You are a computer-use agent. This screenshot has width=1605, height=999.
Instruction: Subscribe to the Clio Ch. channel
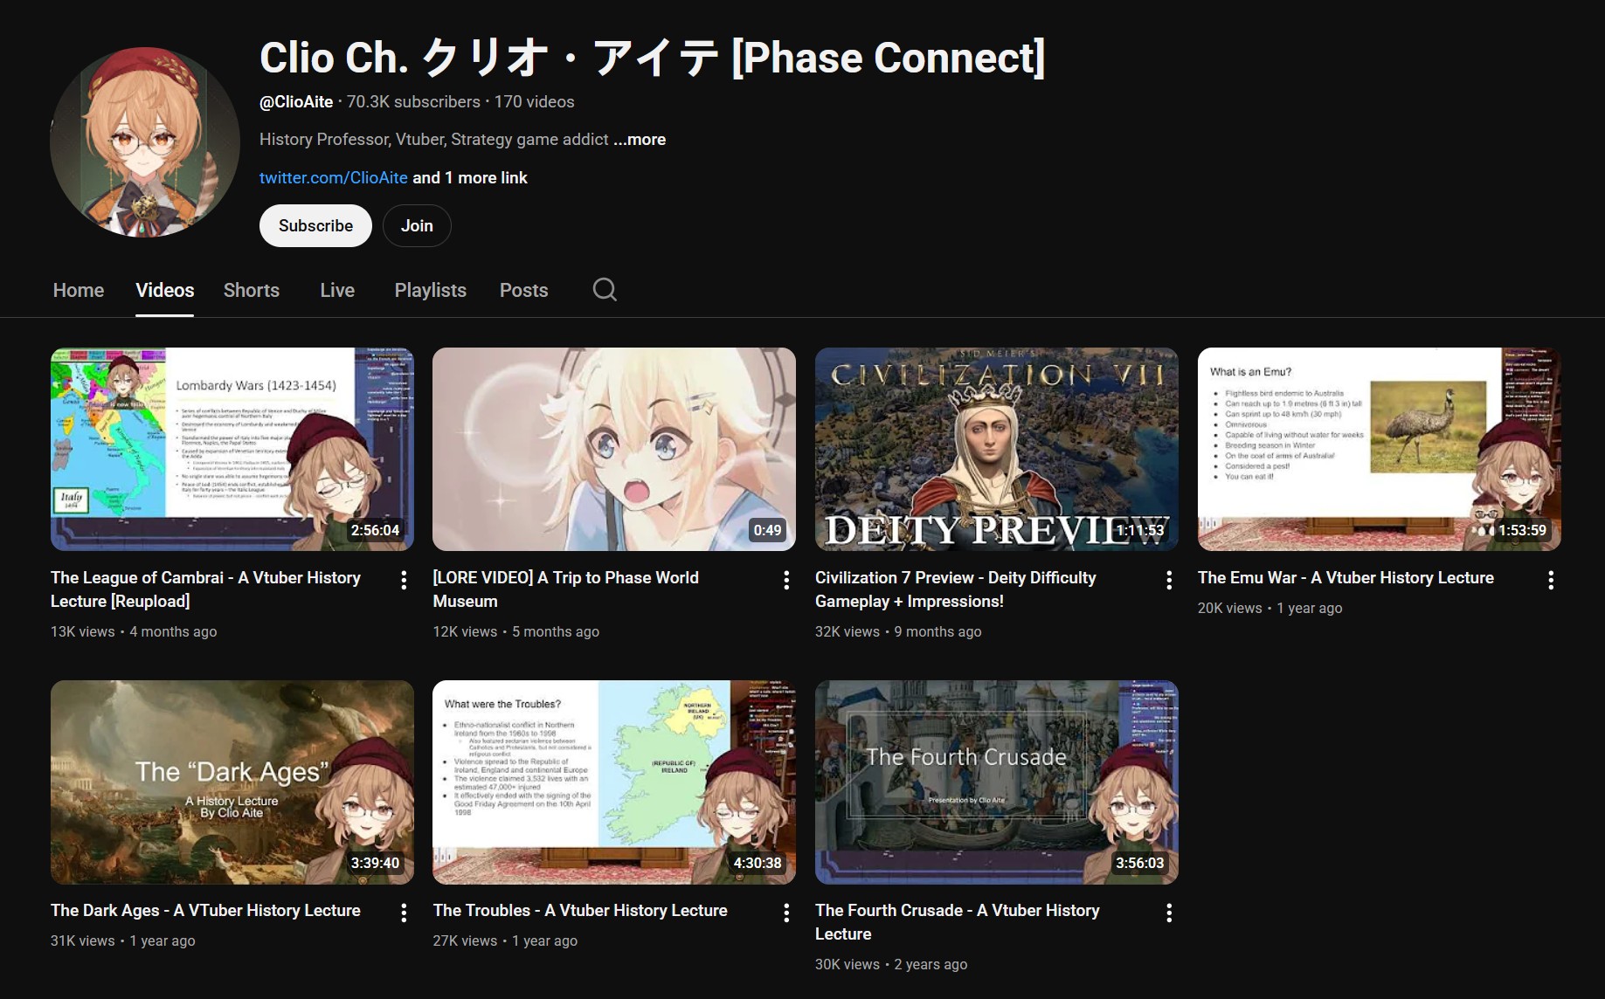315,225
